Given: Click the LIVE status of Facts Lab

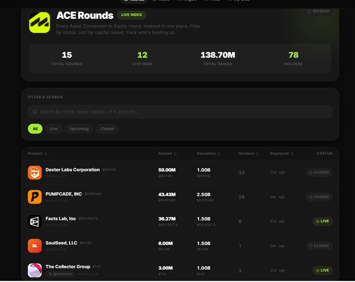Looking at the screenshot, I should 323,221.
